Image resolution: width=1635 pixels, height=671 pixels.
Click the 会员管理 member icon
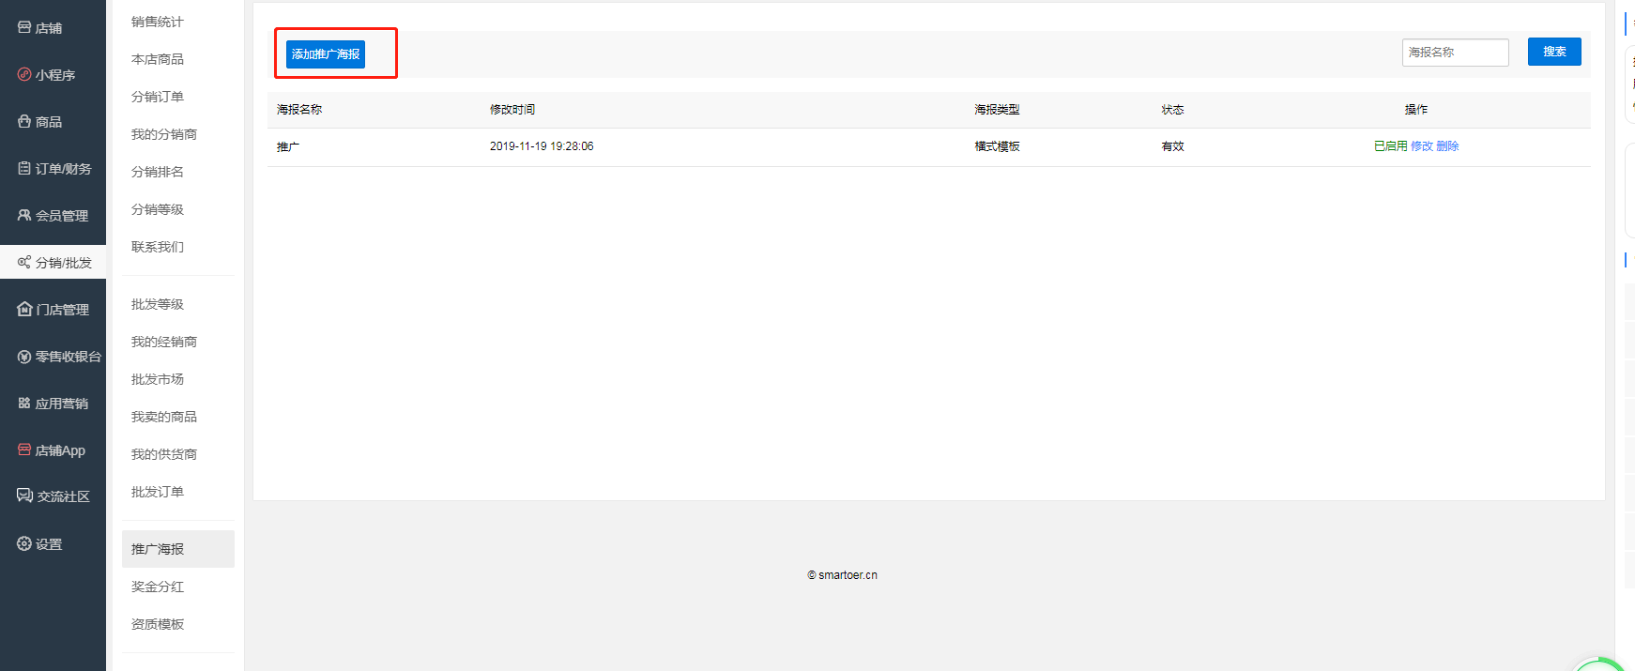click(x=24, y=215)
